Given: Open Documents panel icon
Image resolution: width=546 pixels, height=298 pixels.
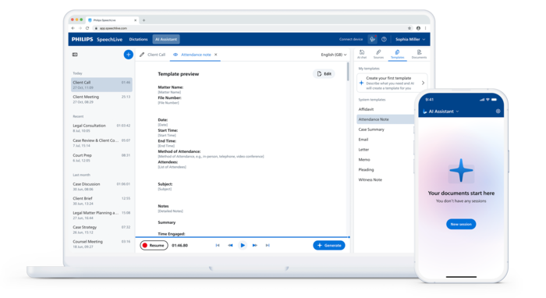Looking at the screenshot, I should pyautogui.click(x=419, y=54).
